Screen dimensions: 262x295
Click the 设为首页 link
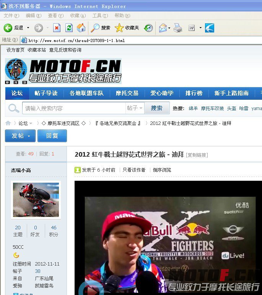pyautogui.click(x=15, y=50)
